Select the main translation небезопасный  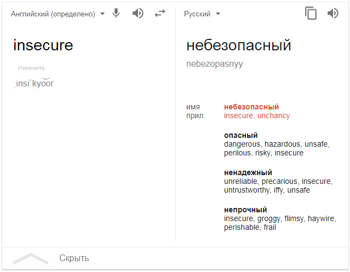238,45
